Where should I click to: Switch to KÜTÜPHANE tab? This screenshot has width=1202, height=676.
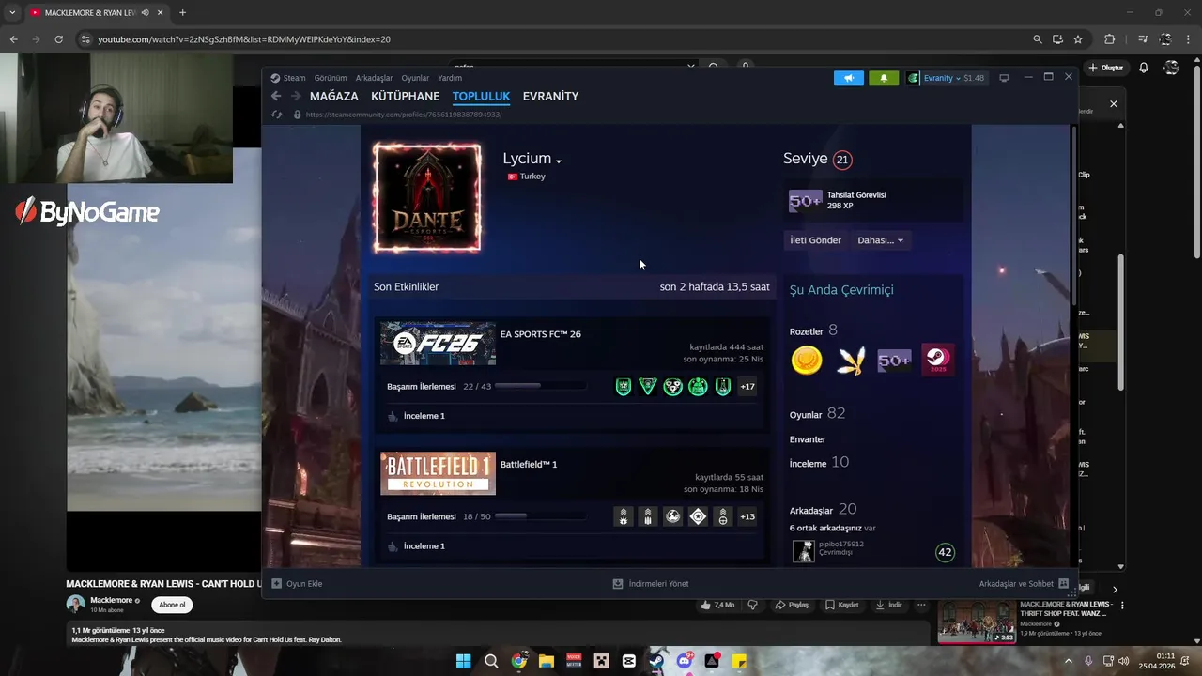click(x=405, y=96)
